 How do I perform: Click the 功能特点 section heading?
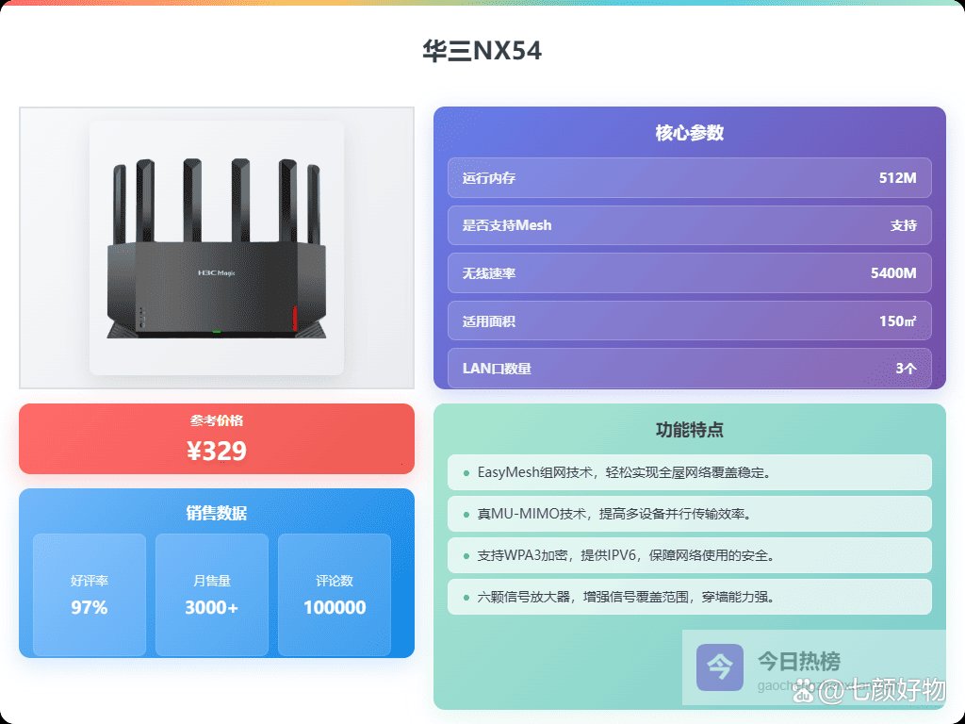pyautogui.click(x=689, y=429)
